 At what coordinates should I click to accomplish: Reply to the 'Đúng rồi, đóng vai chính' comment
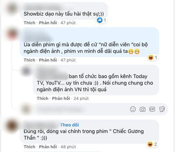tap(48, 147)
